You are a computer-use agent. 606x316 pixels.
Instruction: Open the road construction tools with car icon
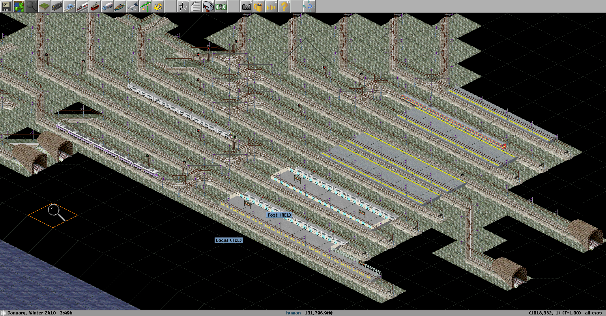(69, 6)
